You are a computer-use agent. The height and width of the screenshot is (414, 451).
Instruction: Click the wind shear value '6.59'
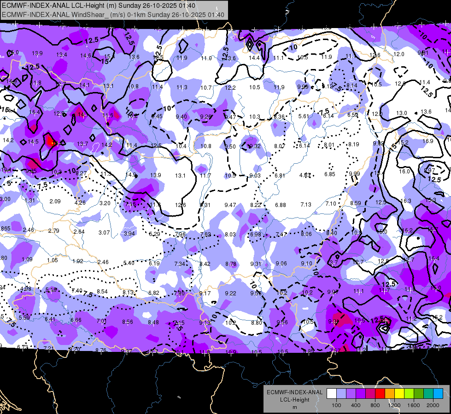click(x=352, y=115)
